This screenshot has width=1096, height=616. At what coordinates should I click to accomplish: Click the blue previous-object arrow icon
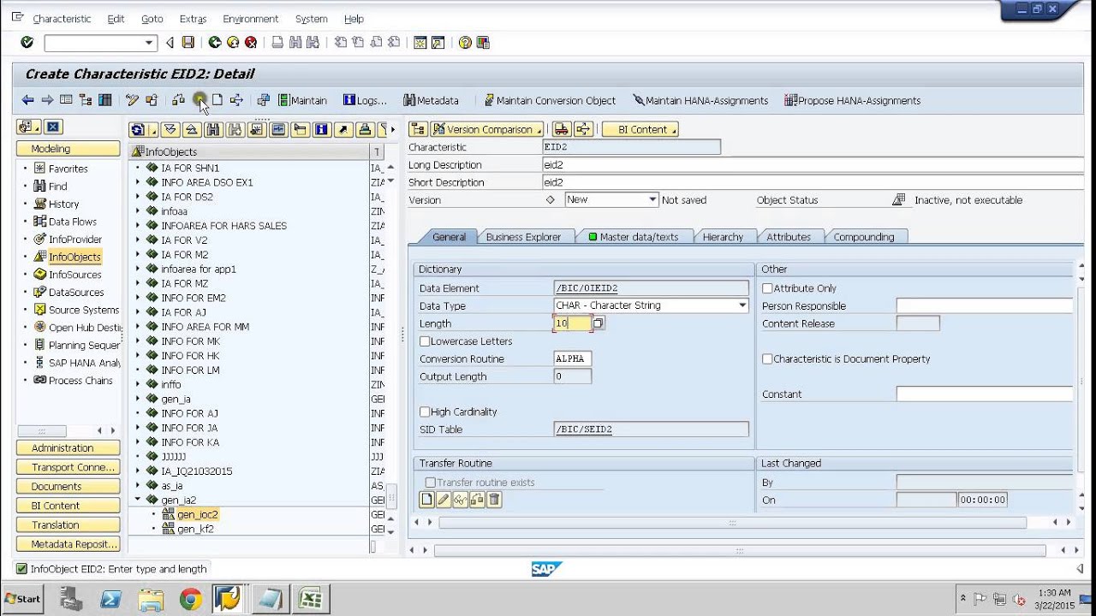28,100
